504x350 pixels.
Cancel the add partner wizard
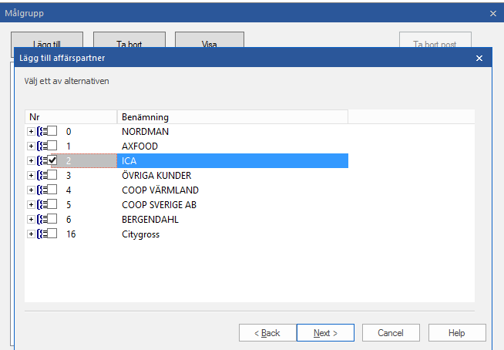391,332
